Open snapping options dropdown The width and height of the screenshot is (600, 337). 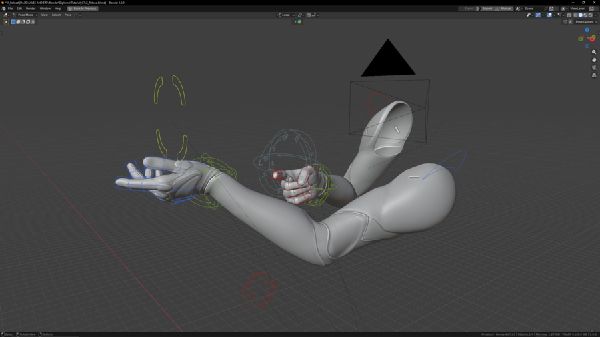(x=315, y=15)
